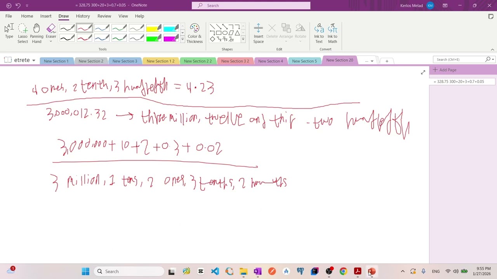Choose the yellow highlighter
The width and height of the screenshot is (497, 279).
point(154,28)
